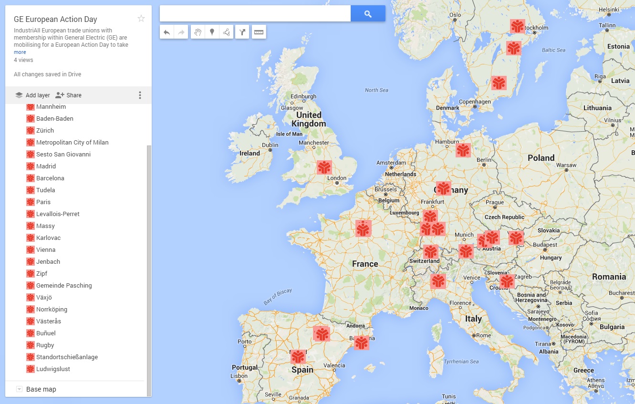Click the cluster marker near Stockholm
635x404 pixels.
(x=518, y=26)
